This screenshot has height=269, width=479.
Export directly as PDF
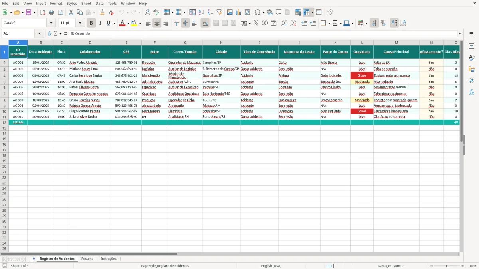(43, 12)
